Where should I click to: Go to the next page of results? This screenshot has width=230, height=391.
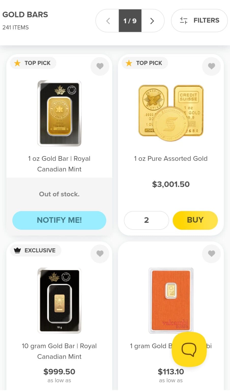click(x=152, y=21)
